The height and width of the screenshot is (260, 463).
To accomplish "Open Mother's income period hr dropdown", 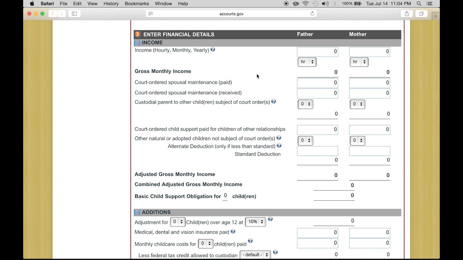I will [x=359, y=62].
